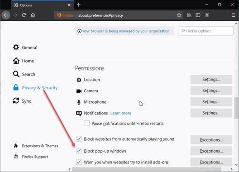
Task: Click the Notifications speech bubble icon
Action: (79, 114)
